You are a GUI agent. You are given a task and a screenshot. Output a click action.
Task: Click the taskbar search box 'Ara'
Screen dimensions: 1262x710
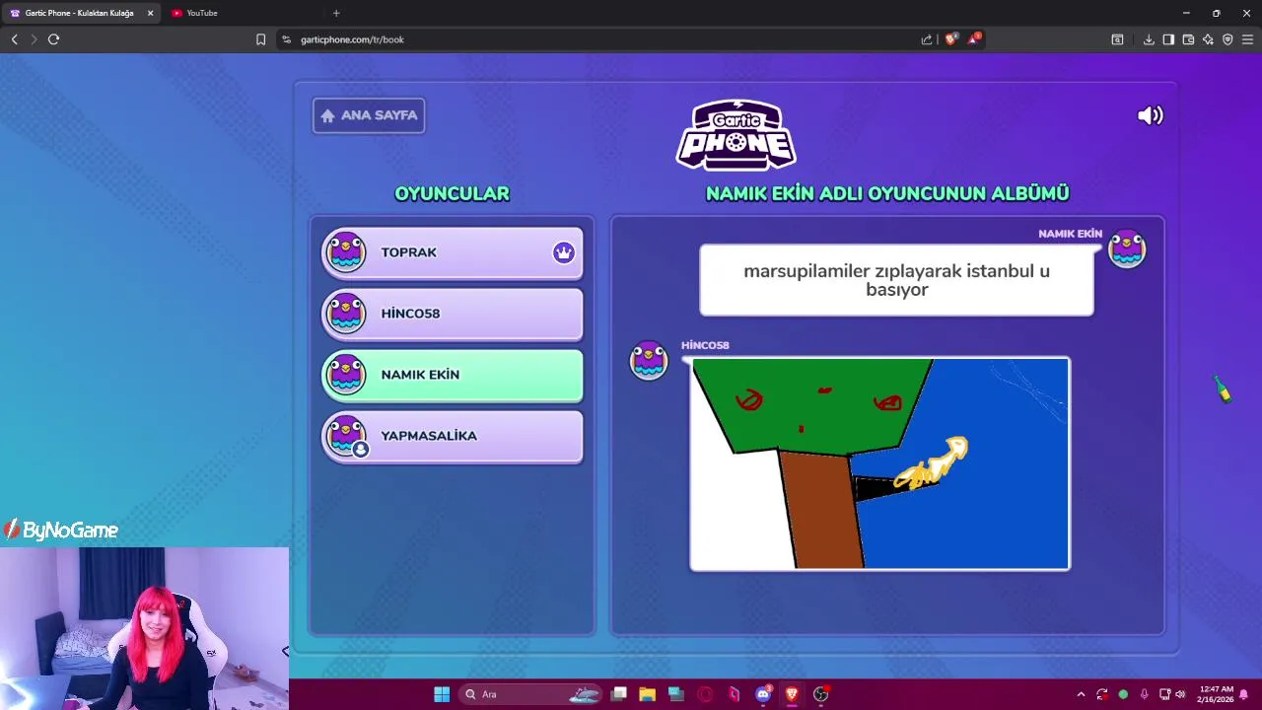coord(532,694)
